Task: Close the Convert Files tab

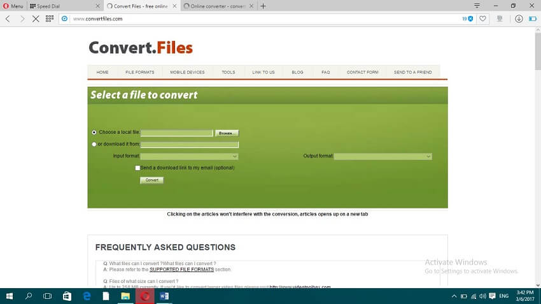Action: tap(174, 6)
